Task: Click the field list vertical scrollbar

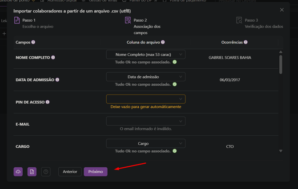Action: [x=281, y=64]
